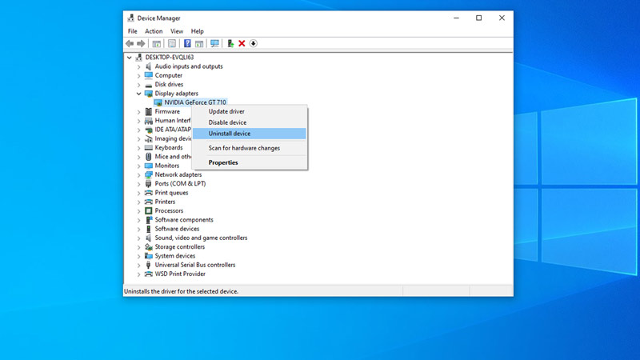The height and width of the screenshot is (360, 640).
Task: Choose Scan for hardware changes in context menu
Action: pyautogui.click(x=250, y=148)
